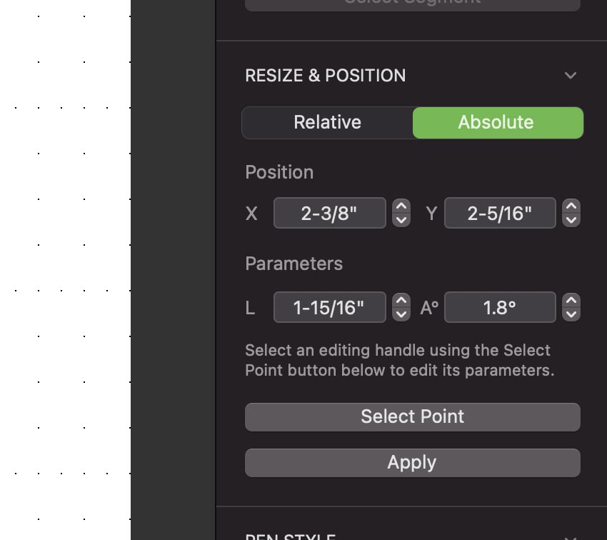This screenshot has height=540, width=607.
Task: Decrease the angle with stepper down arrow
Action: pyautogui.click(x=571, y=314)
